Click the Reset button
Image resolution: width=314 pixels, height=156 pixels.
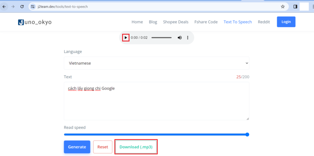103,147
